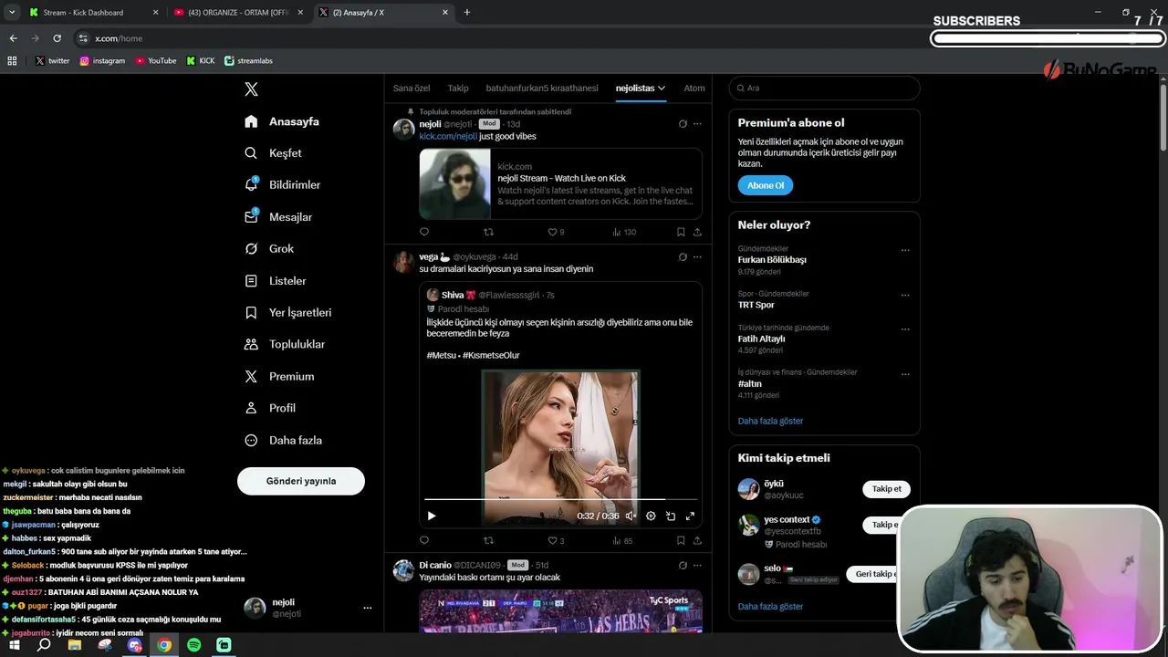Click Abone Ol button

click(x=766, y=185)
